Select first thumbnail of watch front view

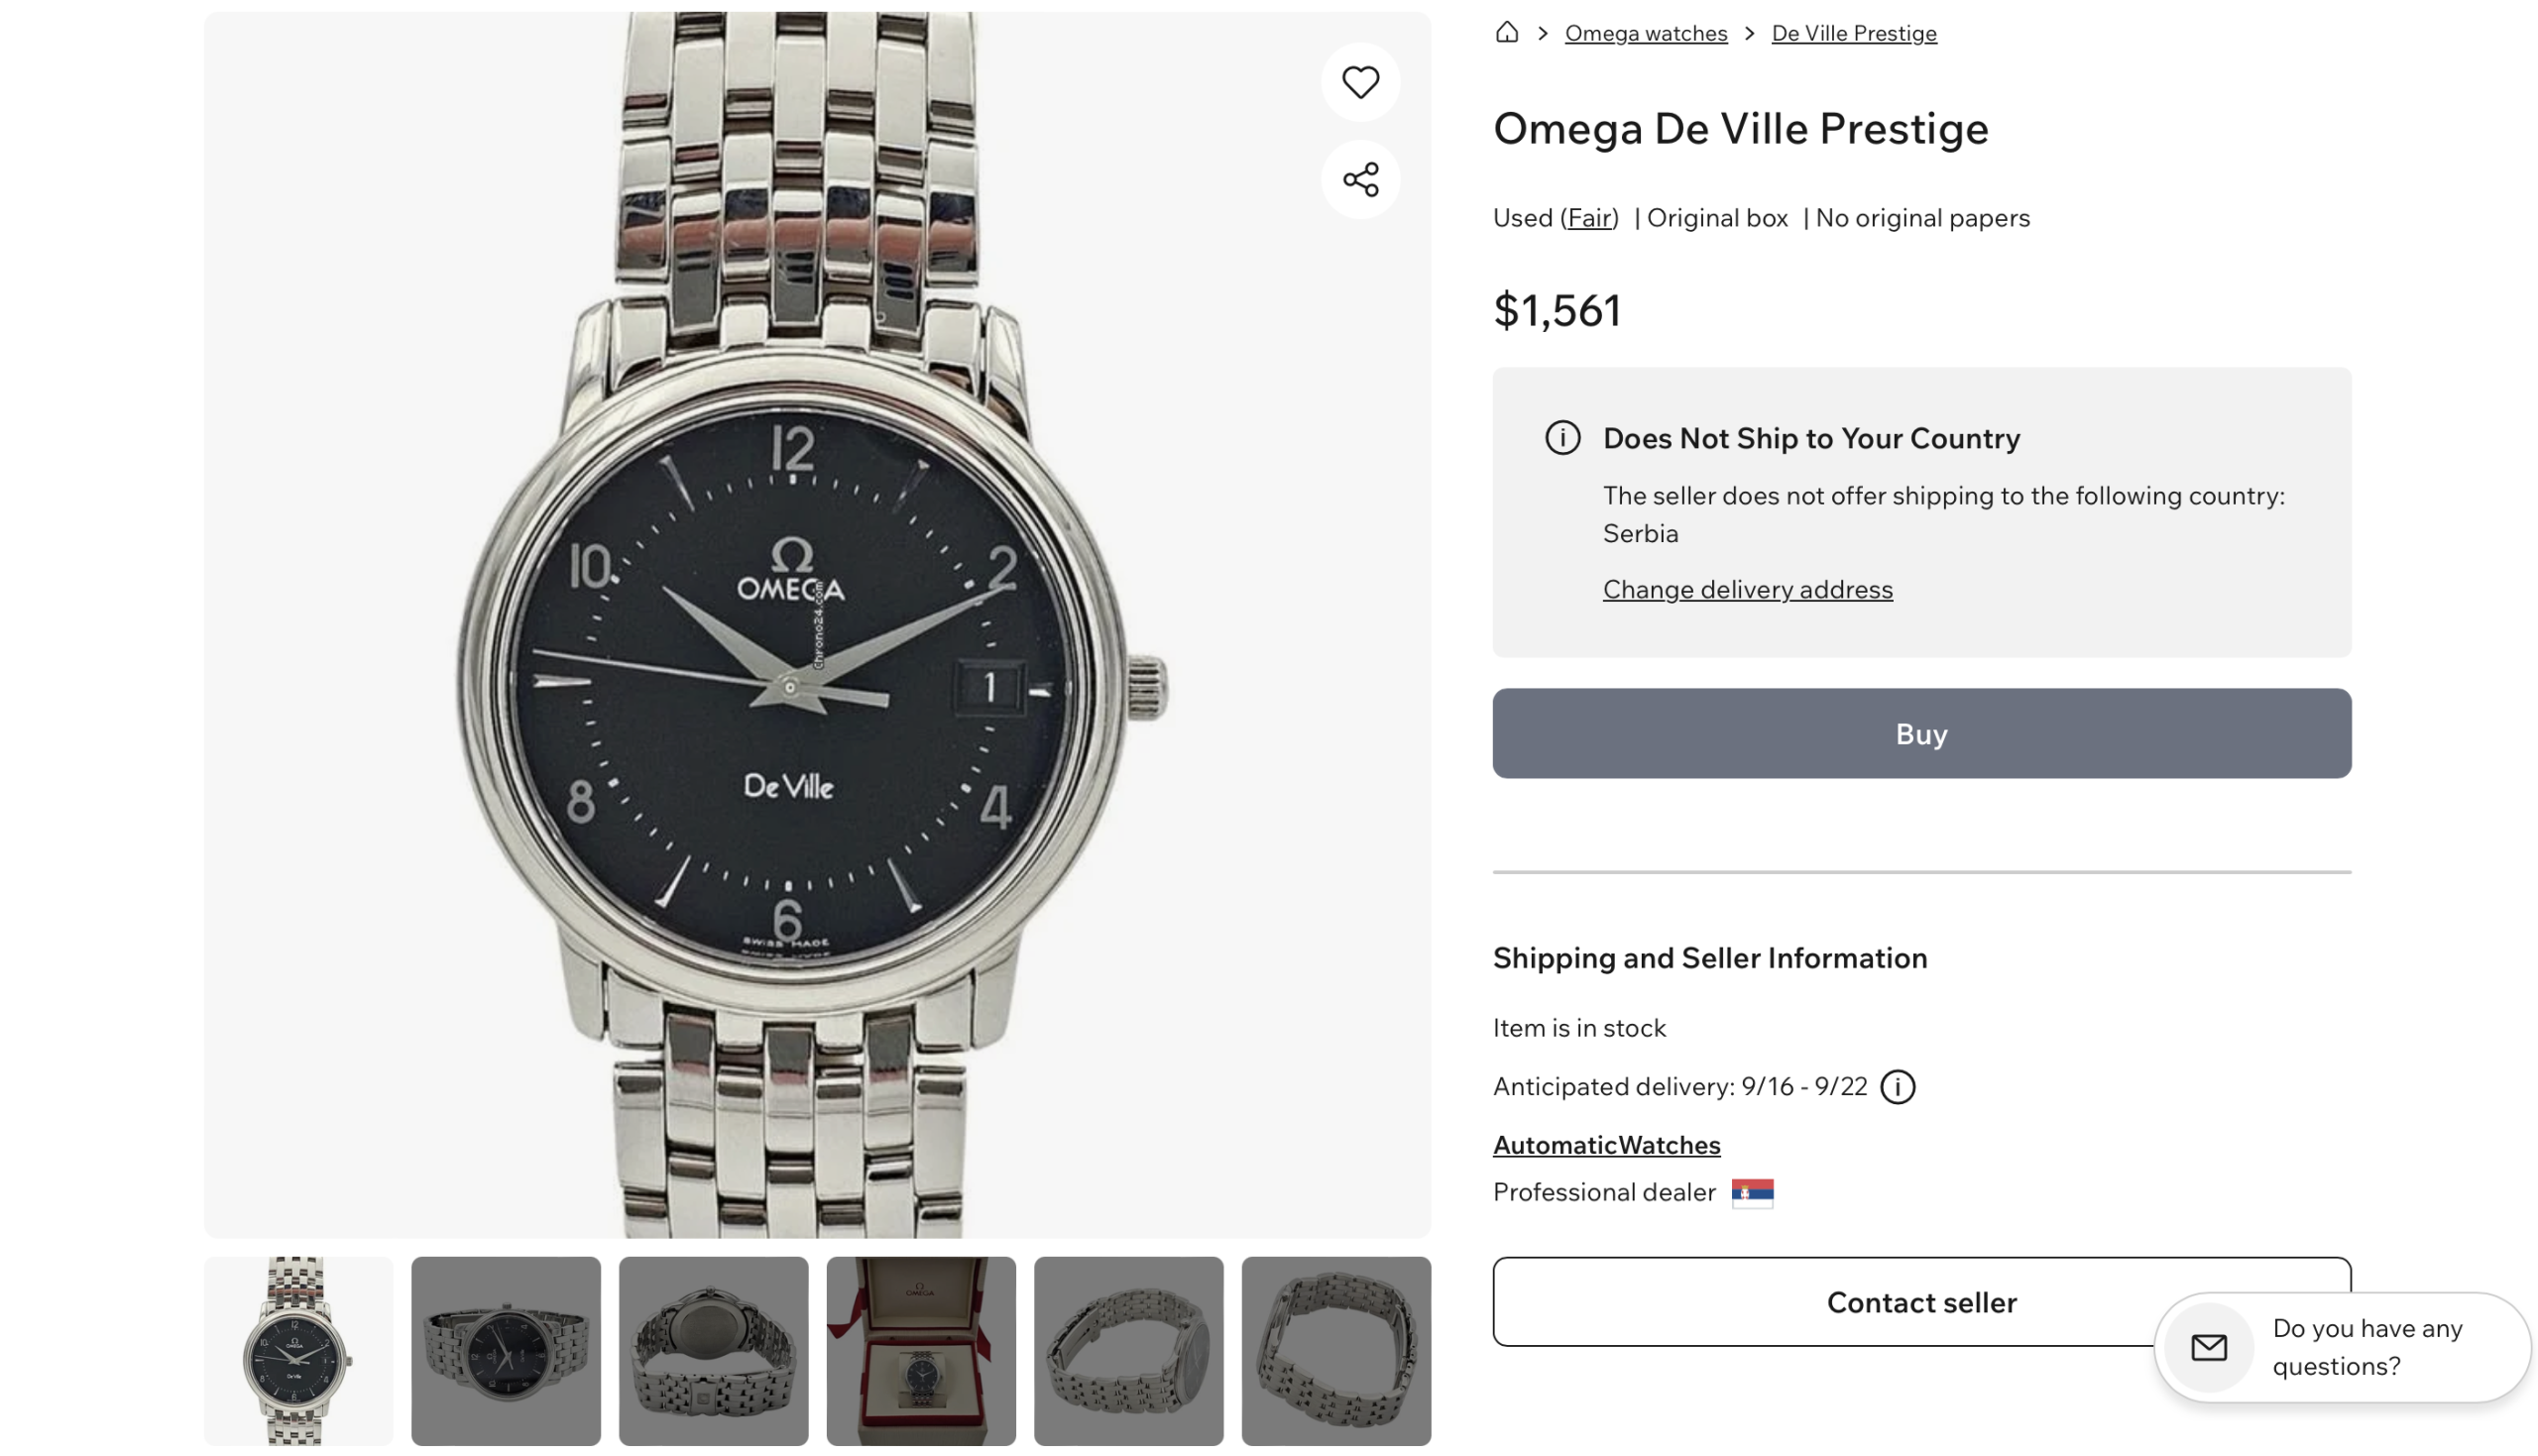[x=298, y=1350]
